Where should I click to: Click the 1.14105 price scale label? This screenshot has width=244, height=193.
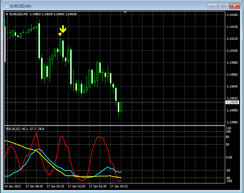[232, 50]
